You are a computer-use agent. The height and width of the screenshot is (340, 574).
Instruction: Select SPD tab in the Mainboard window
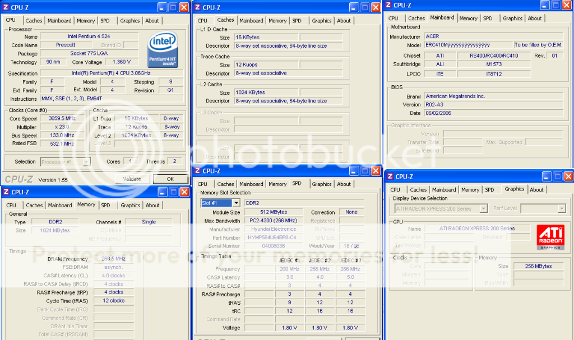488,18
